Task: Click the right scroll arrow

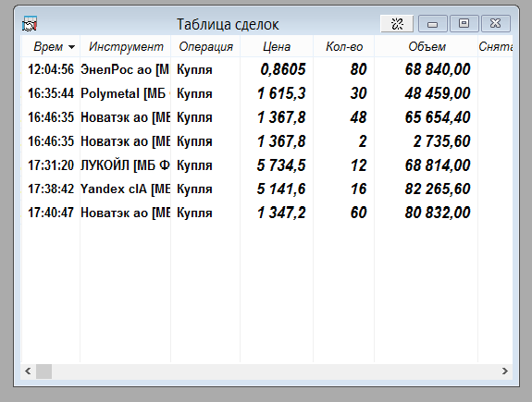Action: point(505,372)
